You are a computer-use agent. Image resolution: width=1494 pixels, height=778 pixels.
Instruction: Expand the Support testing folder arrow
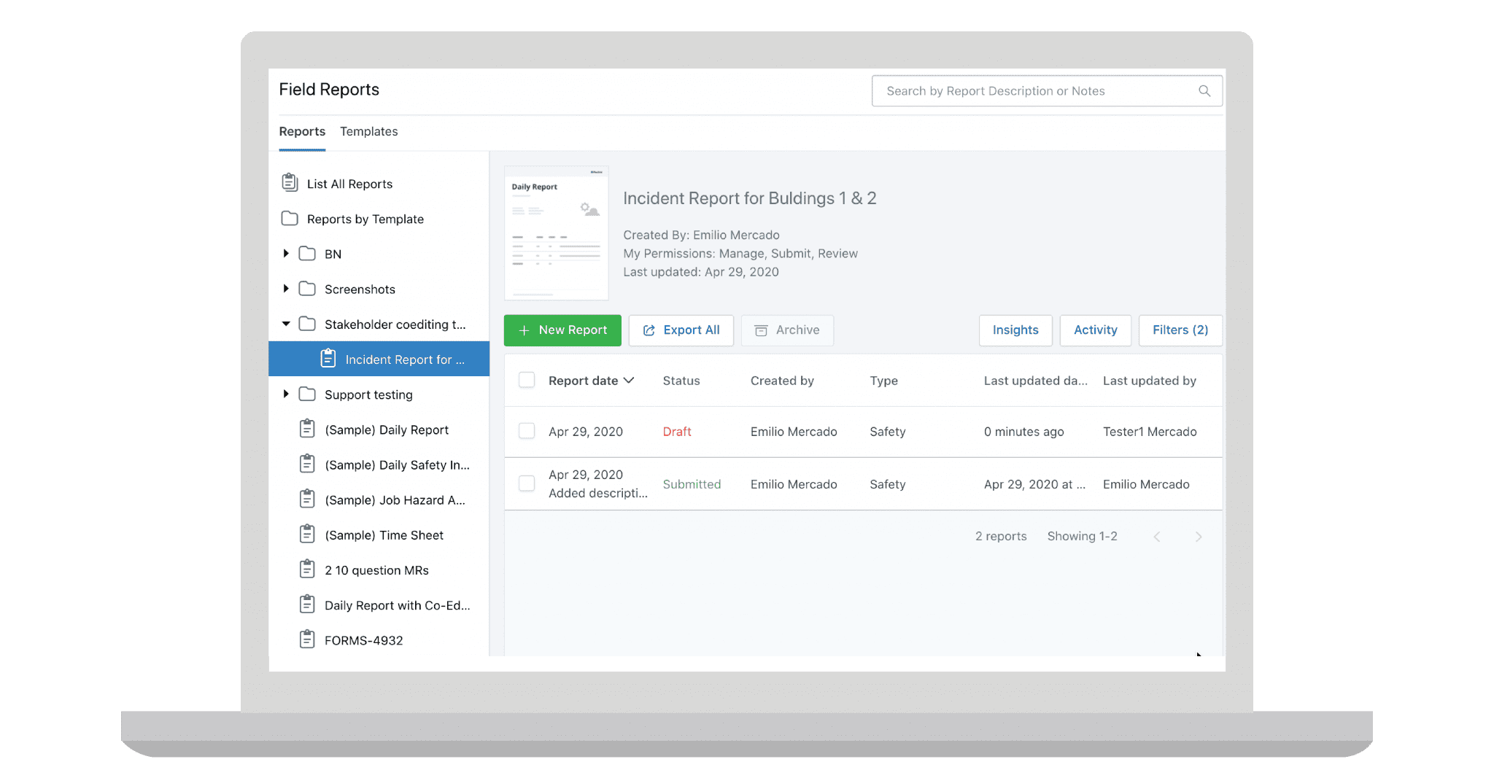(286, 394)
